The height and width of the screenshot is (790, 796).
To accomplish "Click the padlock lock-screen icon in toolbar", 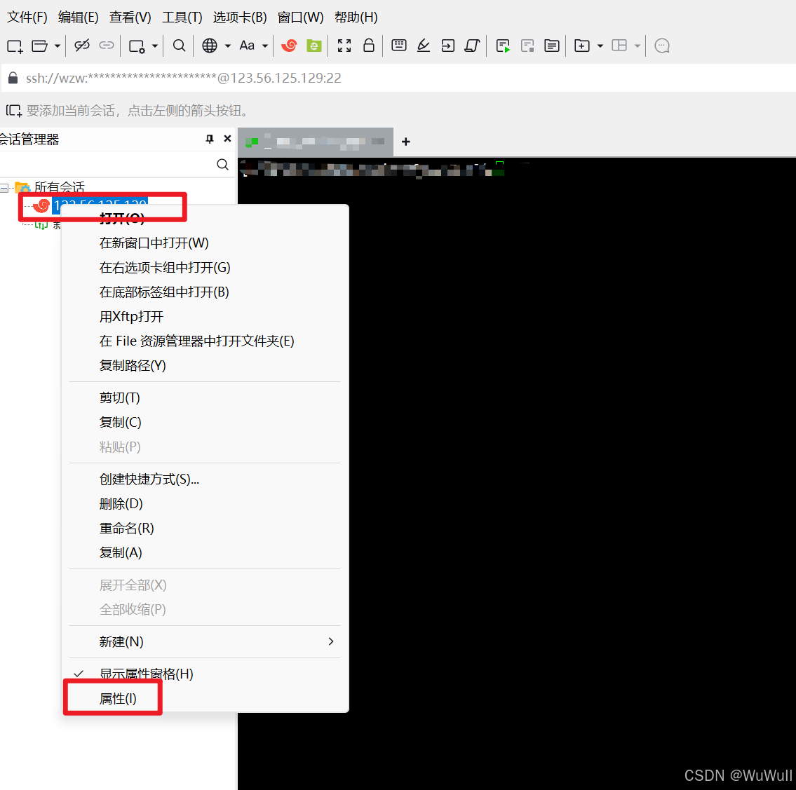I will (369, 45).
